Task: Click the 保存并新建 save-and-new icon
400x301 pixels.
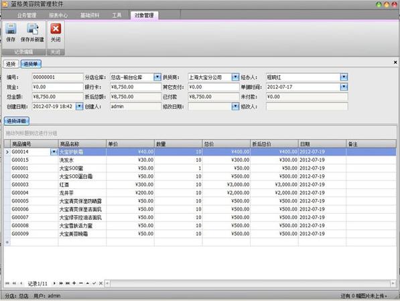Action: (32, 29)
